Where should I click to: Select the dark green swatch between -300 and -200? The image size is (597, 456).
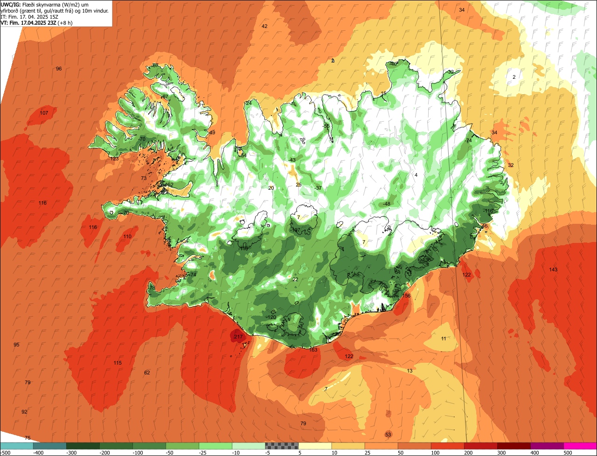coord(83,446)
